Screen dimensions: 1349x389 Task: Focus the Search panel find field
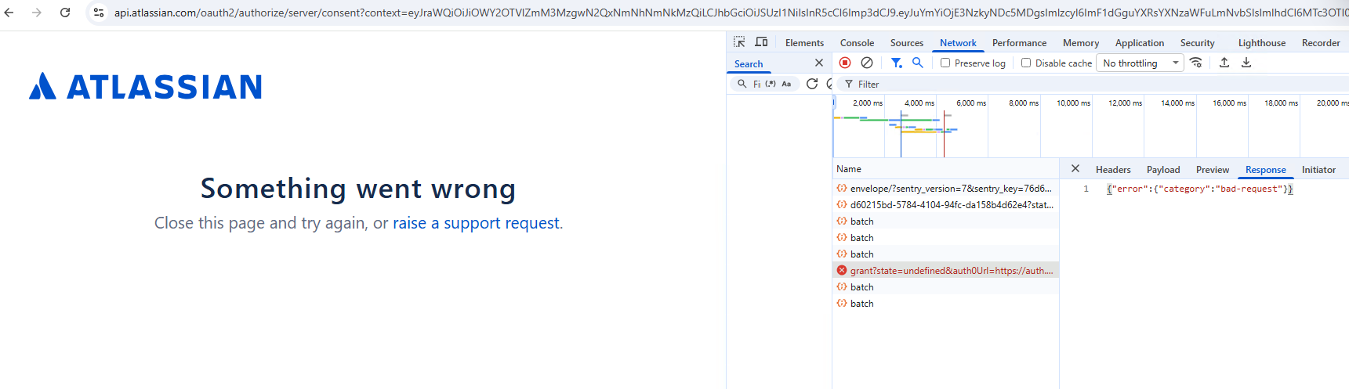pos(757,84)
